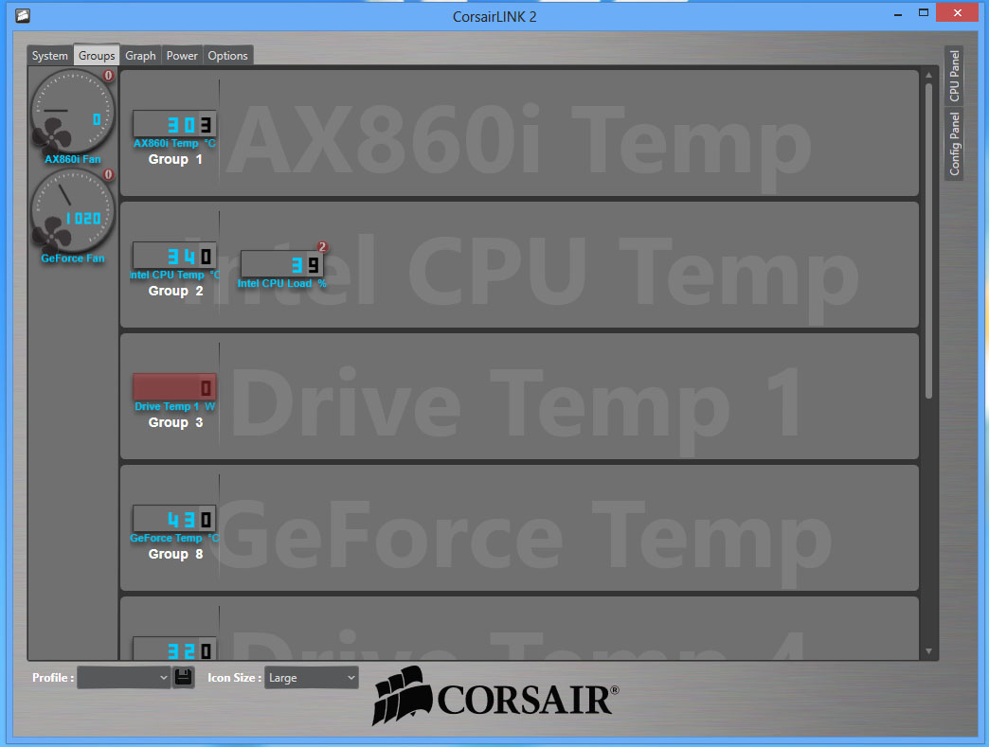Click the Group 8 label
Viewport: 989px width, 747px height.
(x=175, y=555)
